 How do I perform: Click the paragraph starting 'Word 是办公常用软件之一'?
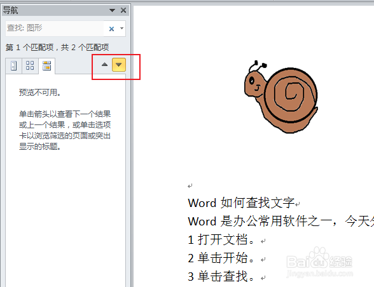(281, 221)
